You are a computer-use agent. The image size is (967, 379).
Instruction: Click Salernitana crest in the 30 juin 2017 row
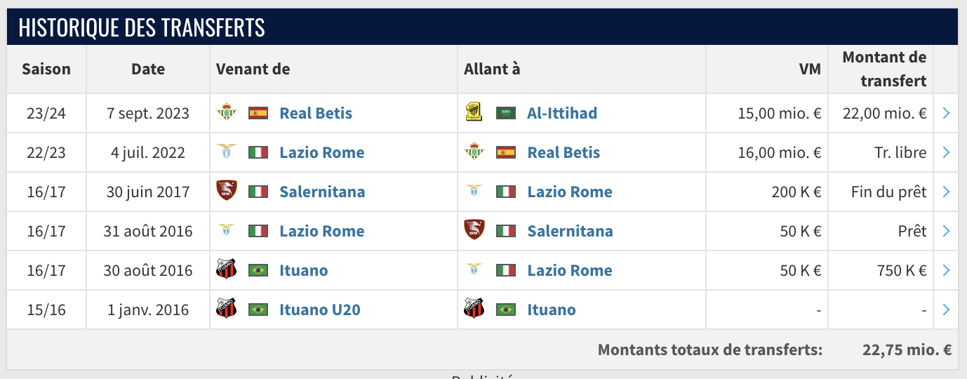(227, 192)
